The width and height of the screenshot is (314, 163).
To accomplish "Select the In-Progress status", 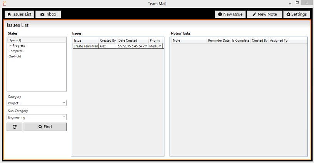I will (37, 45).
